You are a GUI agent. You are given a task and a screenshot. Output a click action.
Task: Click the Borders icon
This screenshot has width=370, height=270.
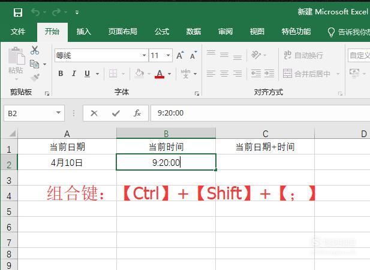[x=113, y=74]
